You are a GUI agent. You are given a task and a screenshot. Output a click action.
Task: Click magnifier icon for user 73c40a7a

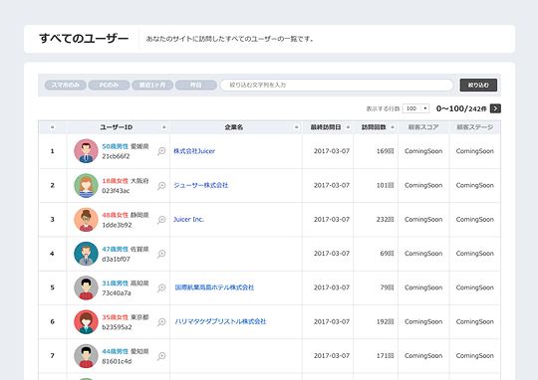pos(161,287)
